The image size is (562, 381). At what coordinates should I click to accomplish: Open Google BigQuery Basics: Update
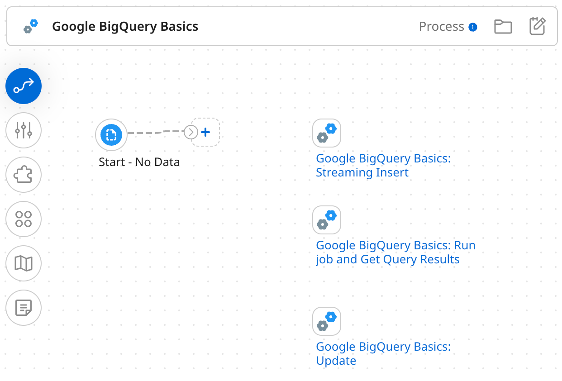(x=383, y=353)
